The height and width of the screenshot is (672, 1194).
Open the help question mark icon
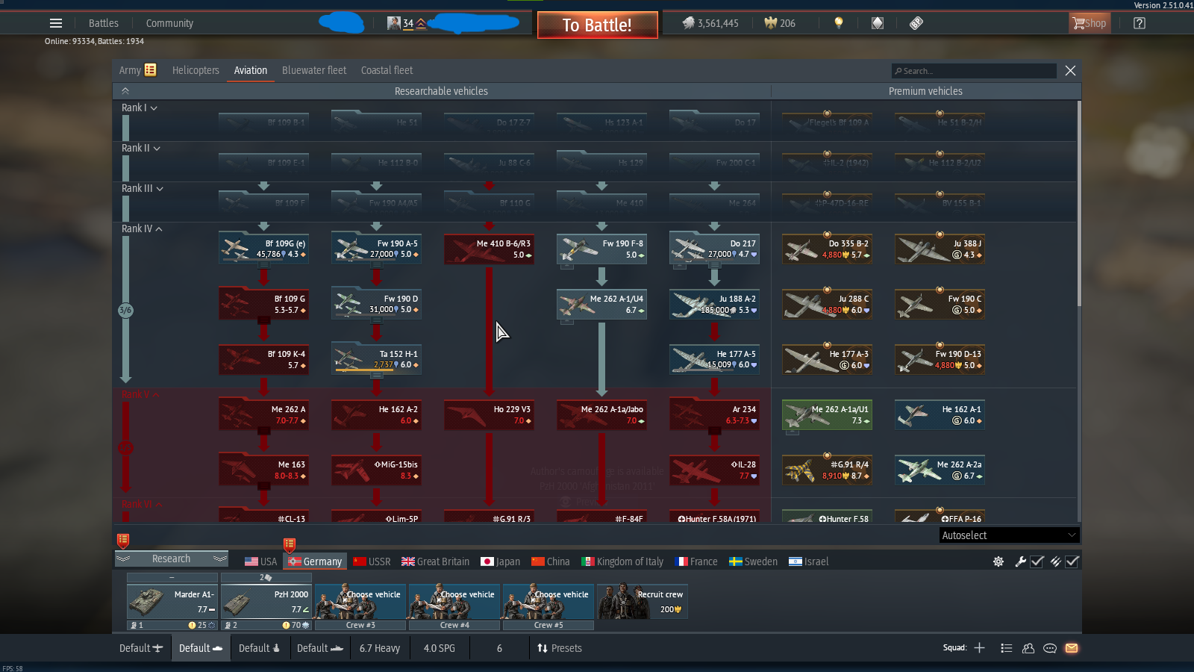1140,23
